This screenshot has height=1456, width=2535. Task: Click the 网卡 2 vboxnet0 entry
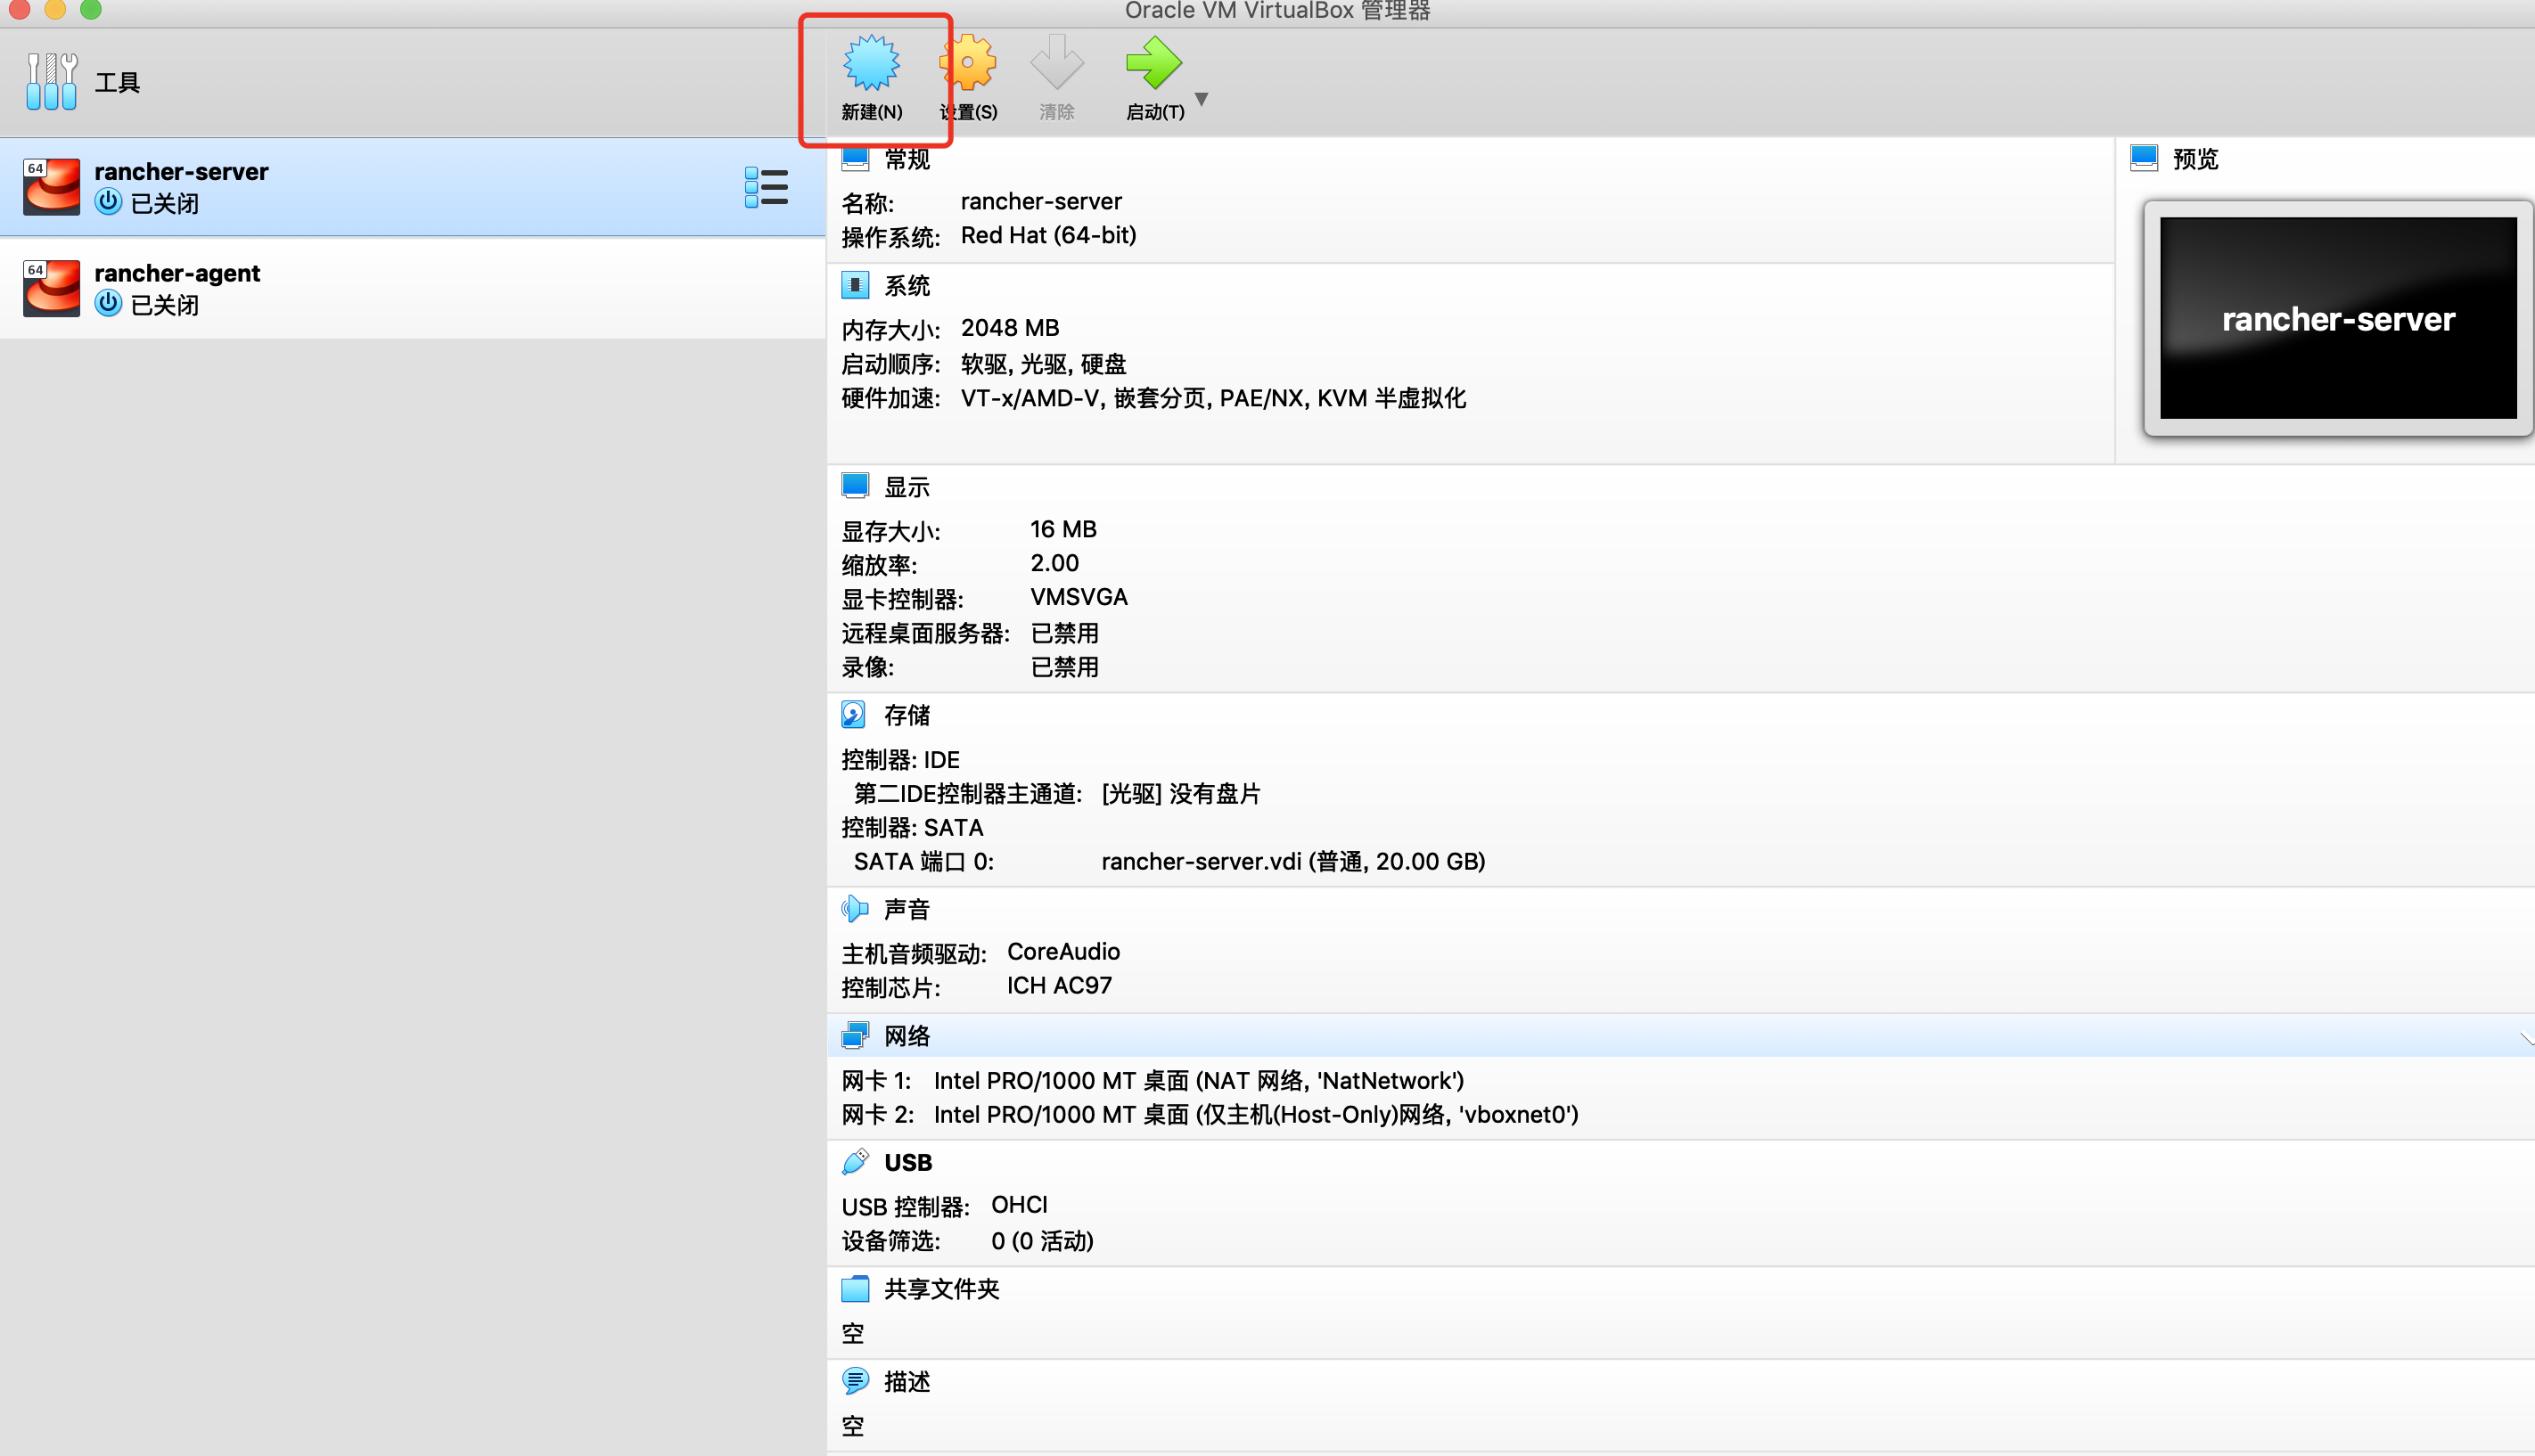point(1256,1114)
